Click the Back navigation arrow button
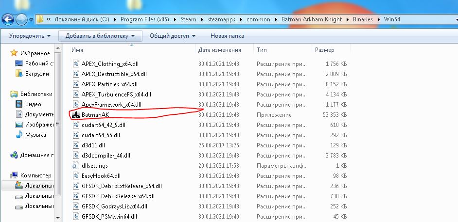Image resolution: width=458 pixels, height=222 pixels. pyautogui.click(x=7, y=19)
